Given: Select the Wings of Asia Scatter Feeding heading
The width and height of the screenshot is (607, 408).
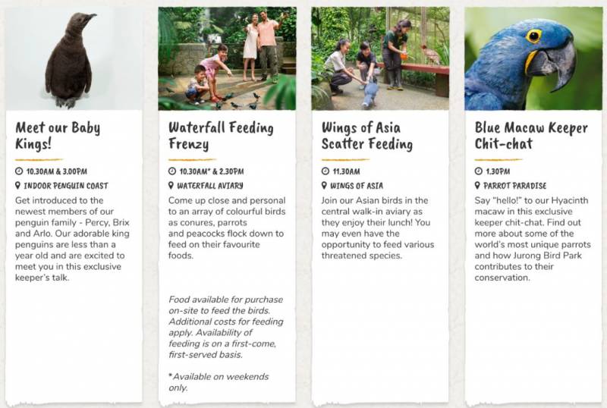Looking at the screenshot, I should pos(367,136).
